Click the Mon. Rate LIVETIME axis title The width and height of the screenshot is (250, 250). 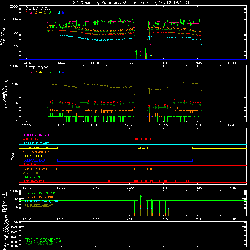click(6, 235)
